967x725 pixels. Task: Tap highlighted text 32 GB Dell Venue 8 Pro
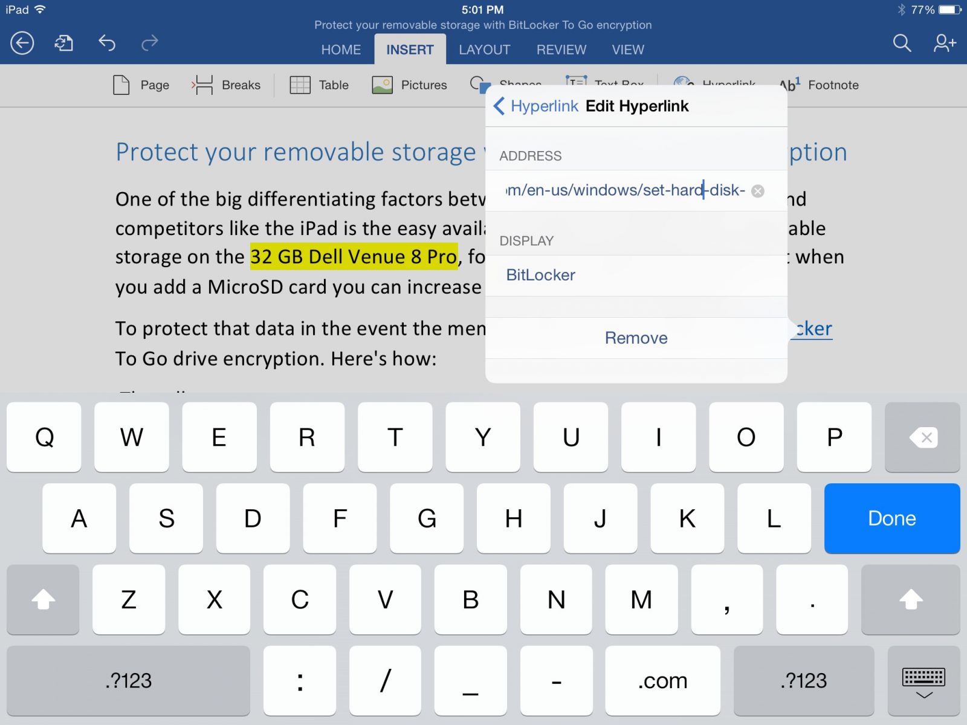tap(354, 257)
